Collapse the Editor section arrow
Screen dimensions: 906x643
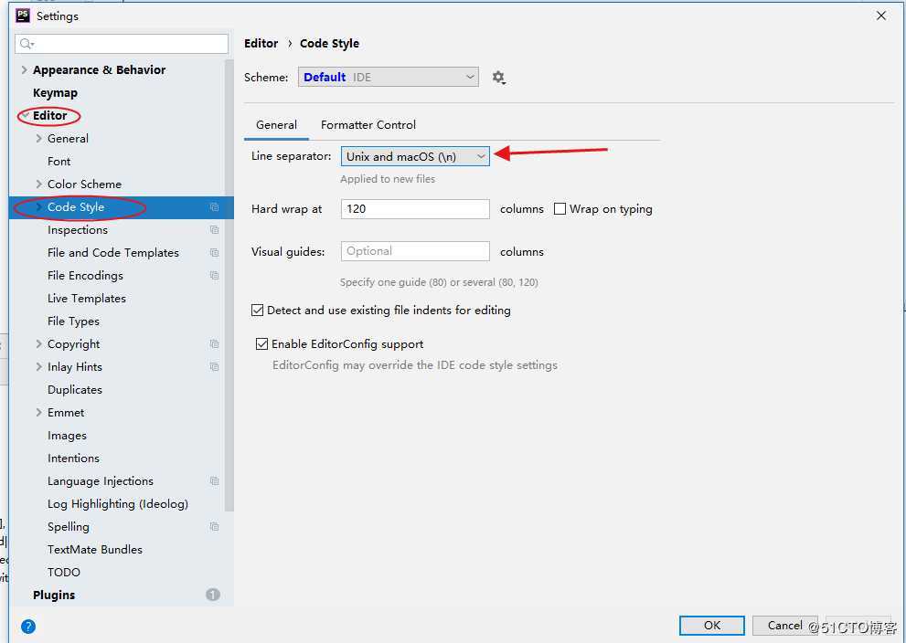point(25,115)
